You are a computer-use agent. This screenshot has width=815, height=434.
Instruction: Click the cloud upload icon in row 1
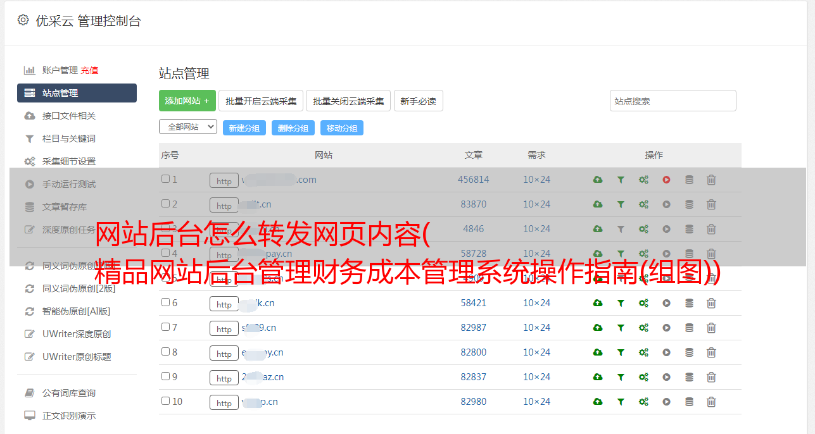[x=598, y=180]
